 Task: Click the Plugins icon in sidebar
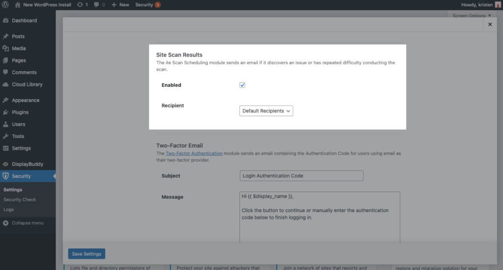pyautogui.click(x=5, y=112)
